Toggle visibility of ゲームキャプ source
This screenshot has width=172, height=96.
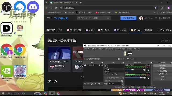(99, 65)
